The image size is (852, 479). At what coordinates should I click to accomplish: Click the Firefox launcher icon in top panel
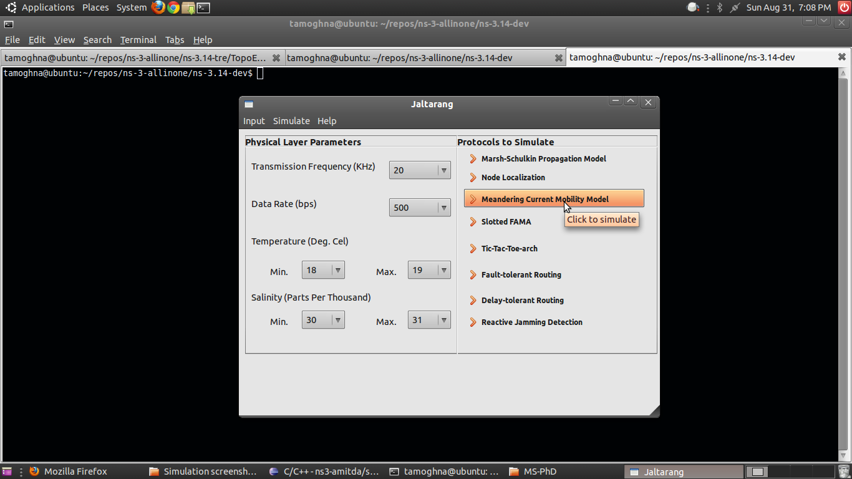158,7
